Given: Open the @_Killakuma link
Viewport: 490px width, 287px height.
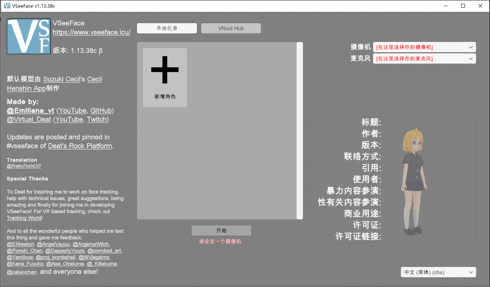Looking at the screenshot, I should [x=102, y=264].
